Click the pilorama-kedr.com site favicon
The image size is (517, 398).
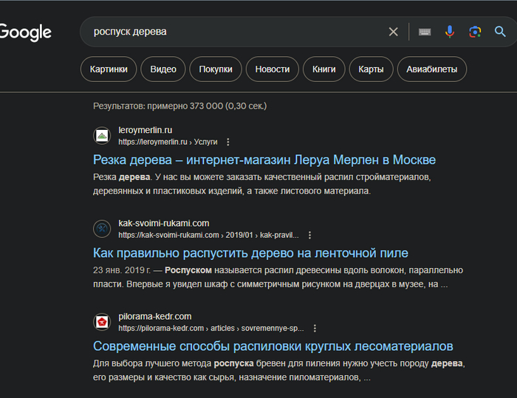102,322
